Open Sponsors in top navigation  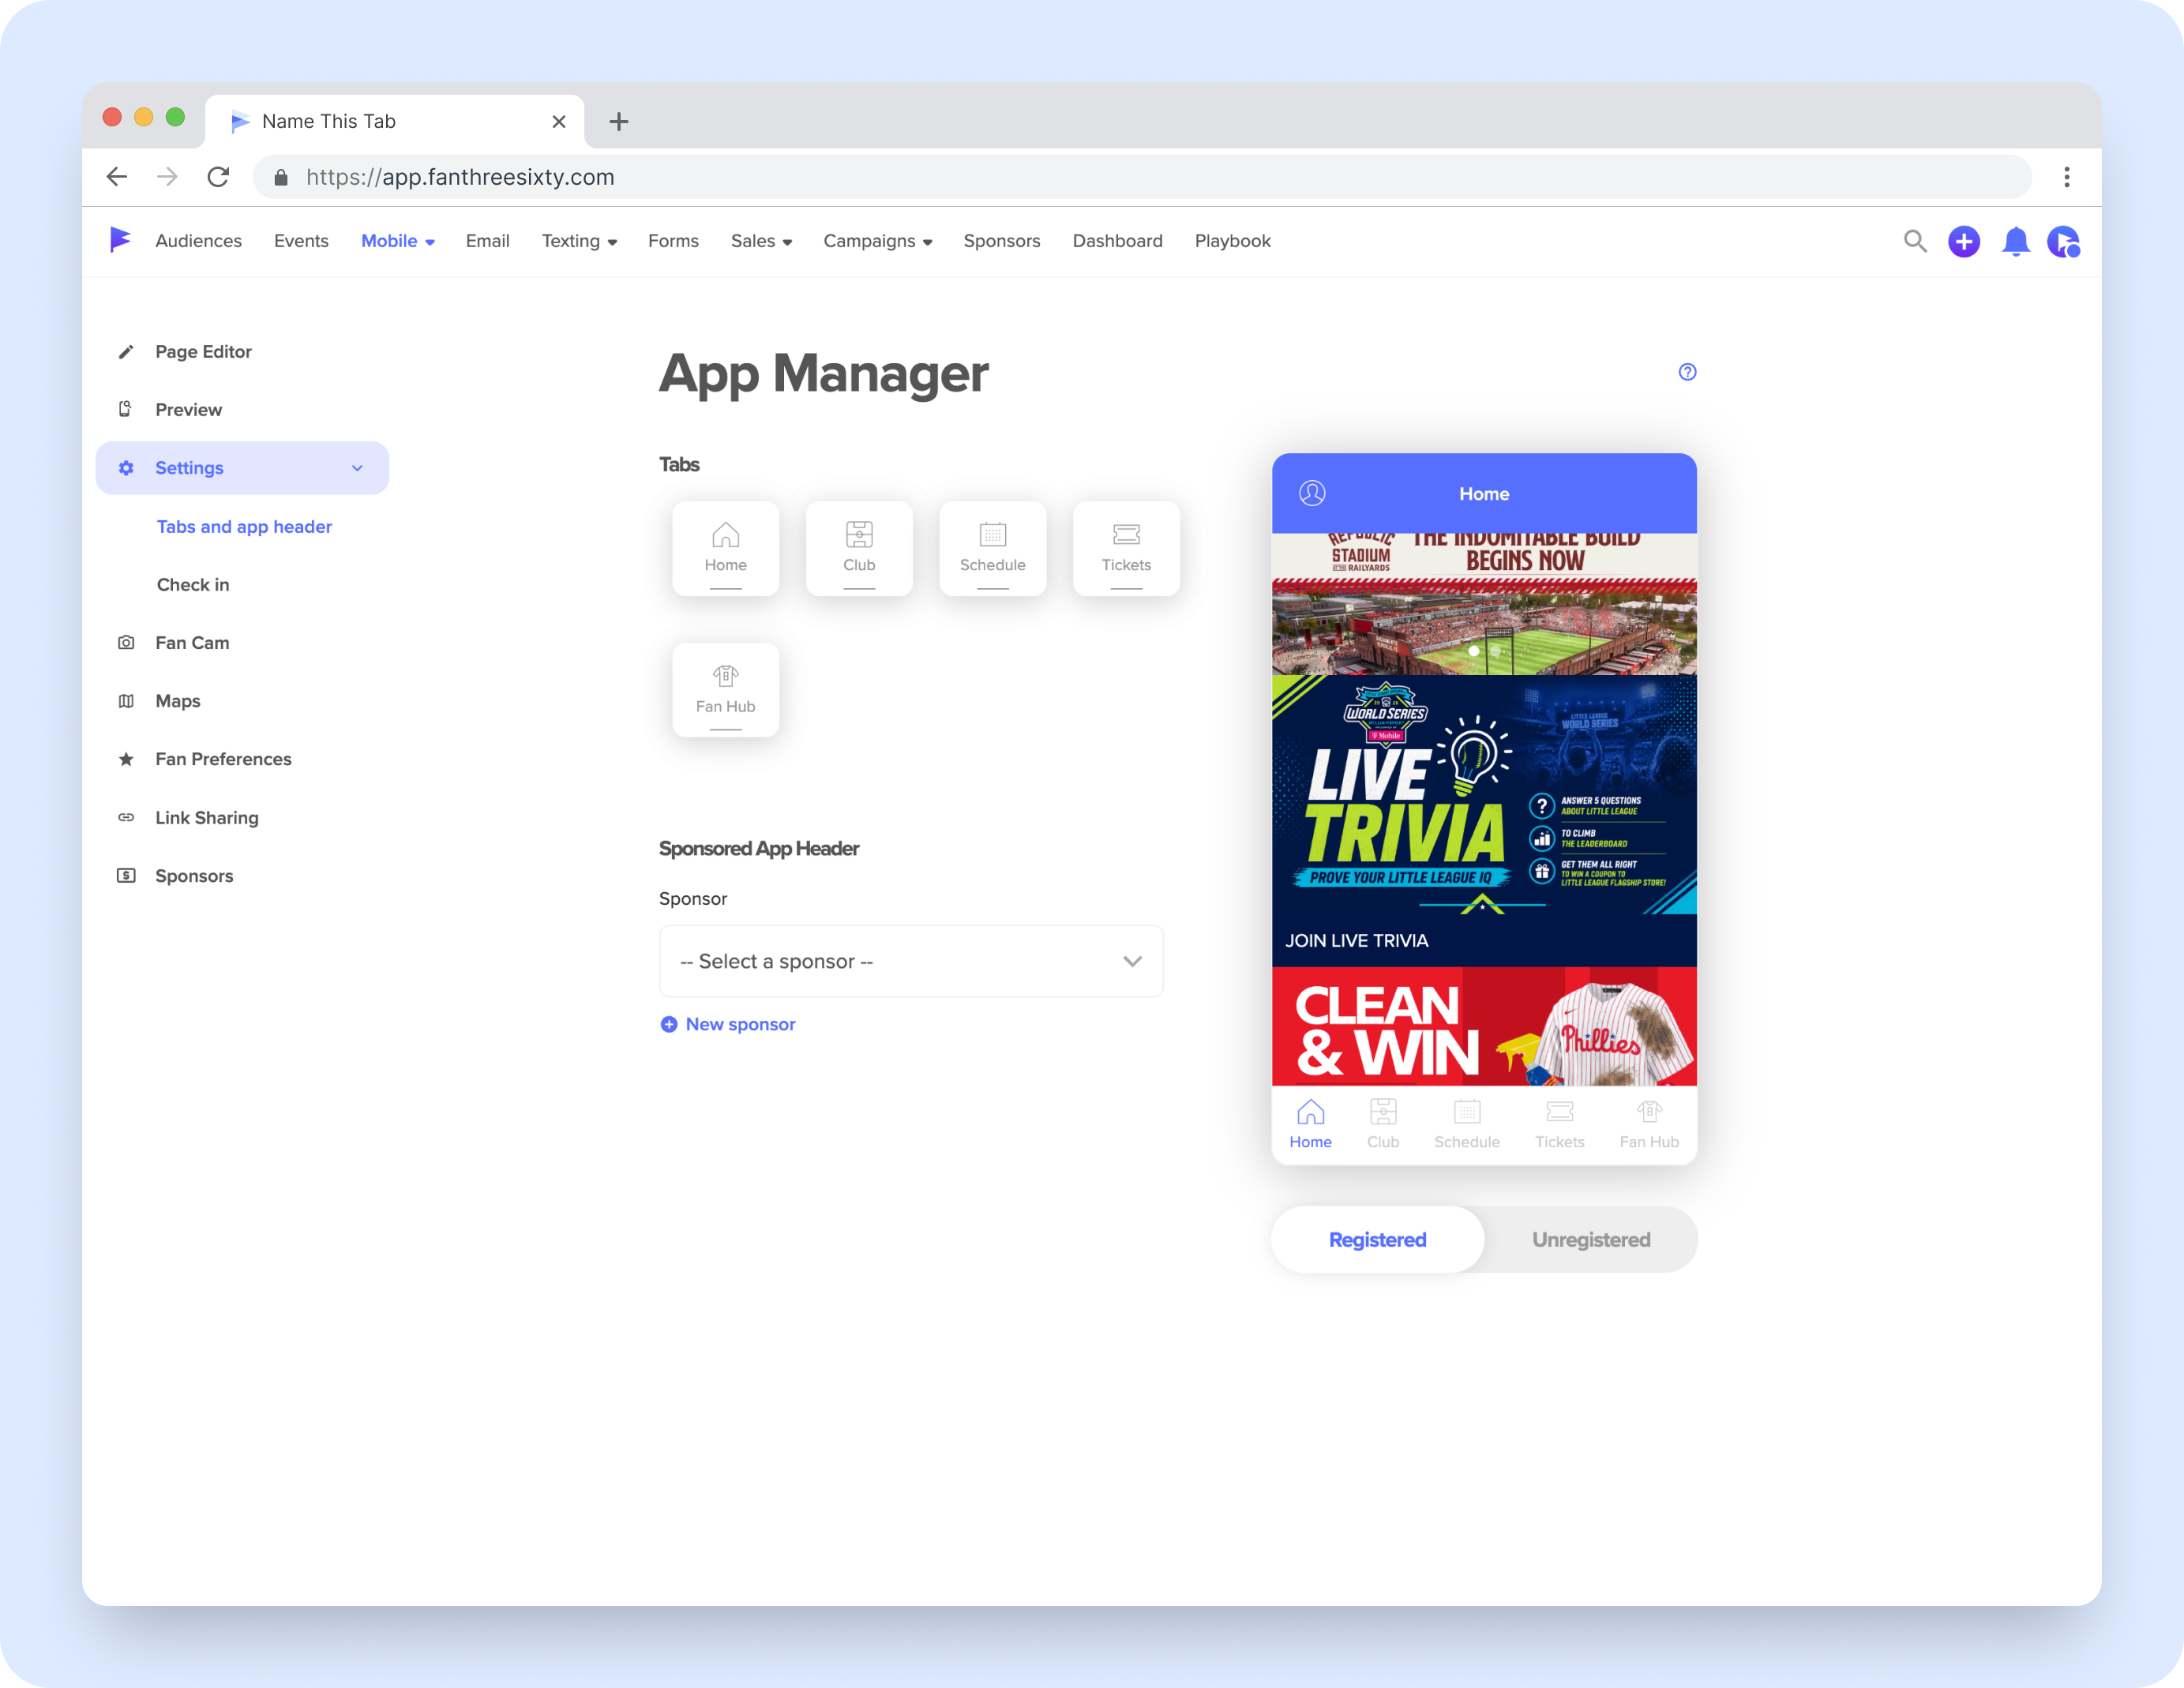point(1001,241)
